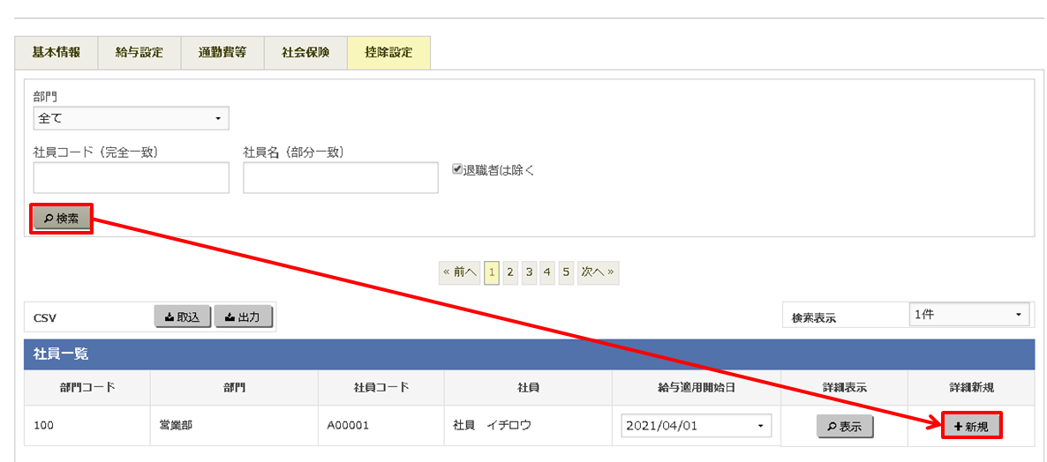Select the 控除設定 tab
The height and width of the screenshot is (462, 1047).
(x=388, y=52)
